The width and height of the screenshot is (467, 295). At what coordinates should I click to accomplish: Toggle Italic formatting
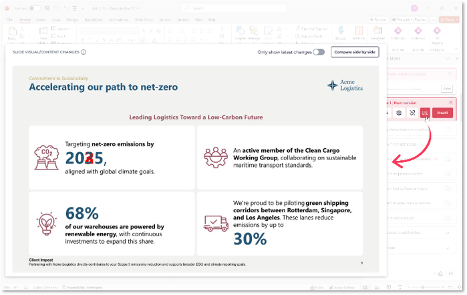(90, 40)
